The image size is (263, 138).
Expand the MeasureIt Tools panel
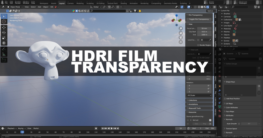point(199,108)
